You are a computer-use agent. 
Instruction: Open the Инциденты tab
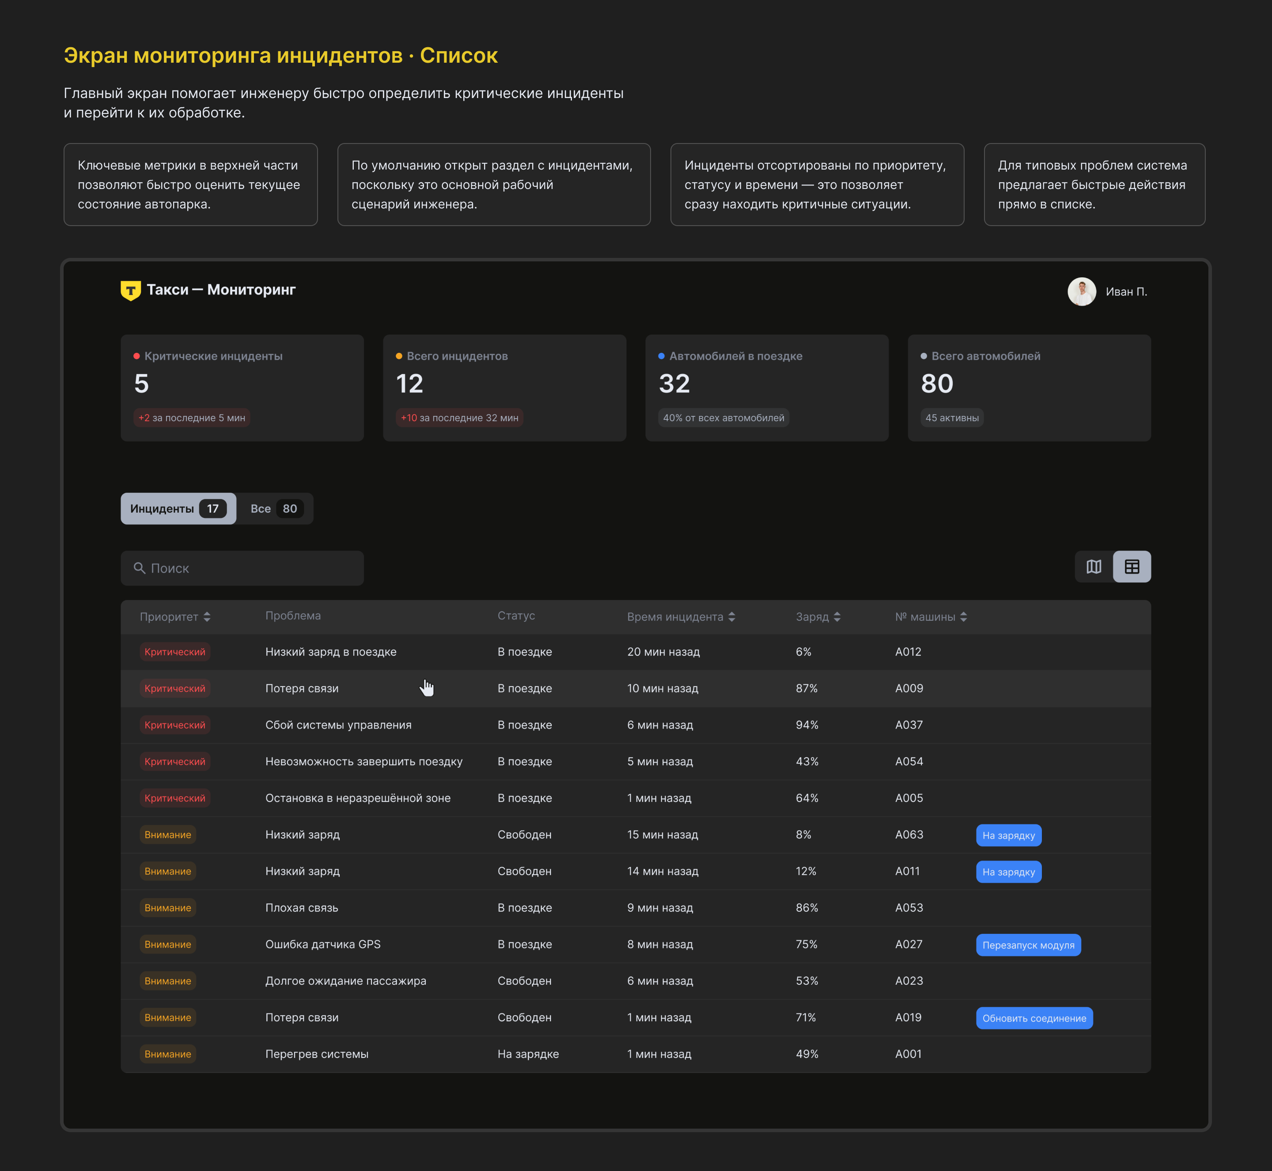[178, 508]
